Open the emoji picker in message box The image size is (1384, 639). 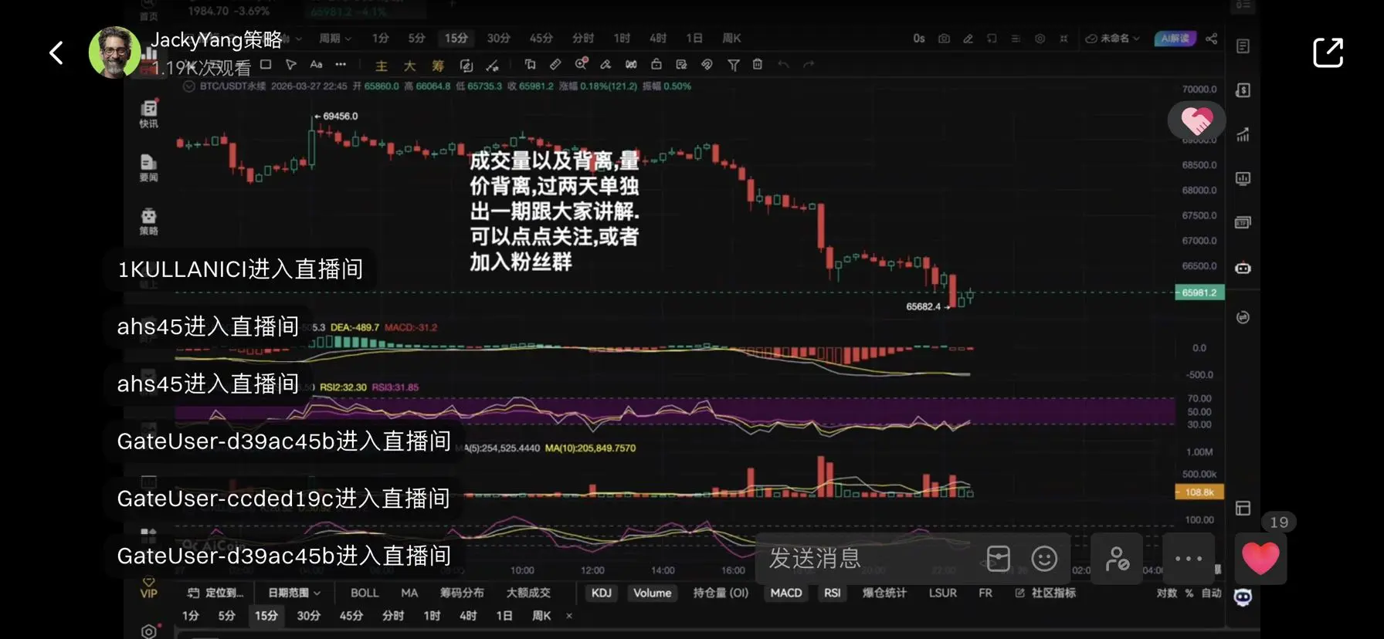coord(1044,559)
